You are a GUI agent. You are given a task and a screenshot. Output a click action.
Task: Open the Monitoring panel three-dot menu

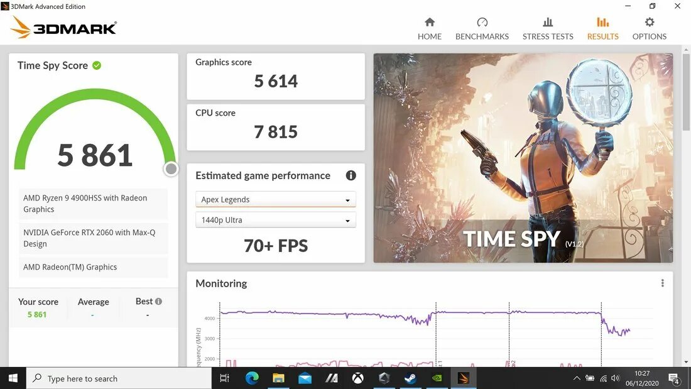pyautogui.click(x=662, y=283)
